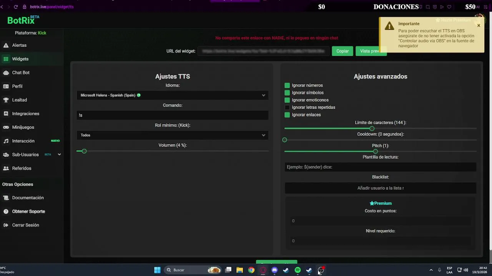Click the Minijuegos gamepad icon
Image resolution: width=492 pixels, height=276 pixels.
point(6,127)
